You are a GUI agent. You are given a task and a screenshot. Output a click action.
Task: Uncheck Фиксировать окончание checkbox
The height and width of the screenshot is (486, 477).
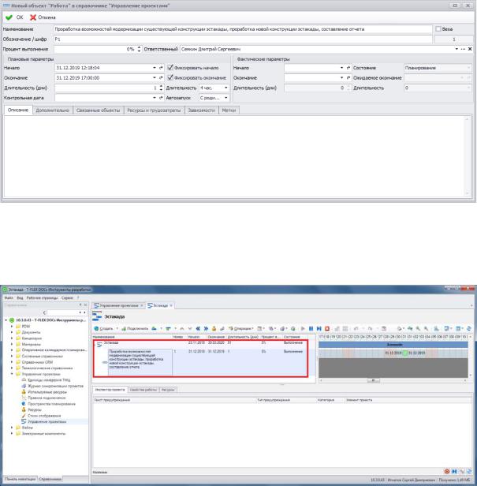170,77
